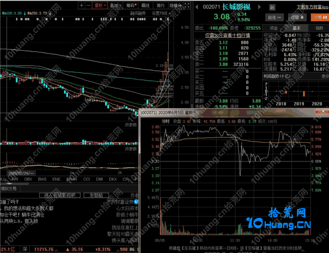Open the 叠加 overlay dropdown

[x=116, y=6]
